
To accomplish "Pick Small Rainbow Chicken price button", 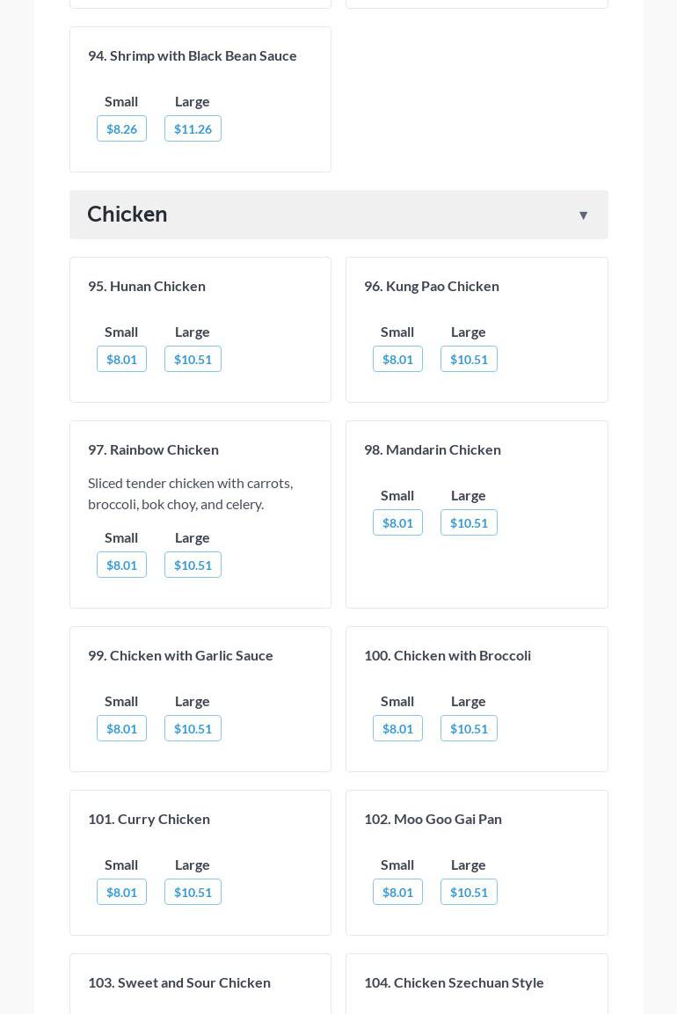I will click(x=121, y=565).
